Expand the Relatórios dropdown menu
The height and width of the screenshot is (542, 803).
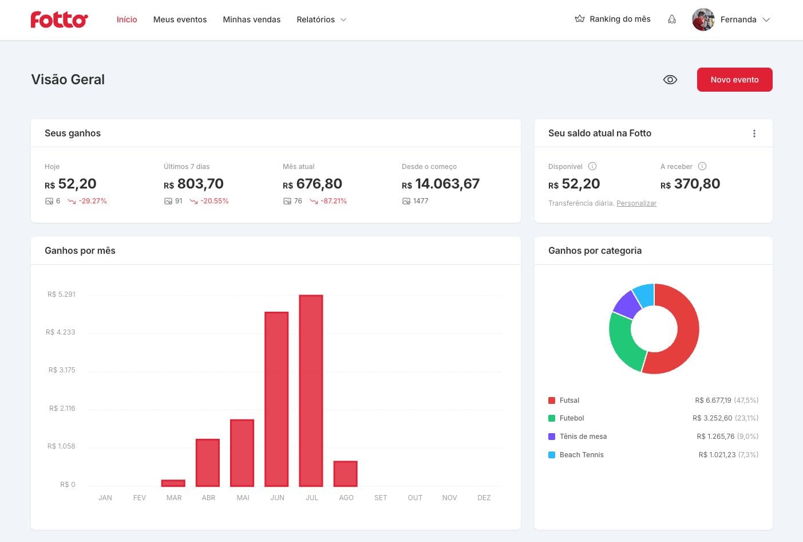[322, 19]
